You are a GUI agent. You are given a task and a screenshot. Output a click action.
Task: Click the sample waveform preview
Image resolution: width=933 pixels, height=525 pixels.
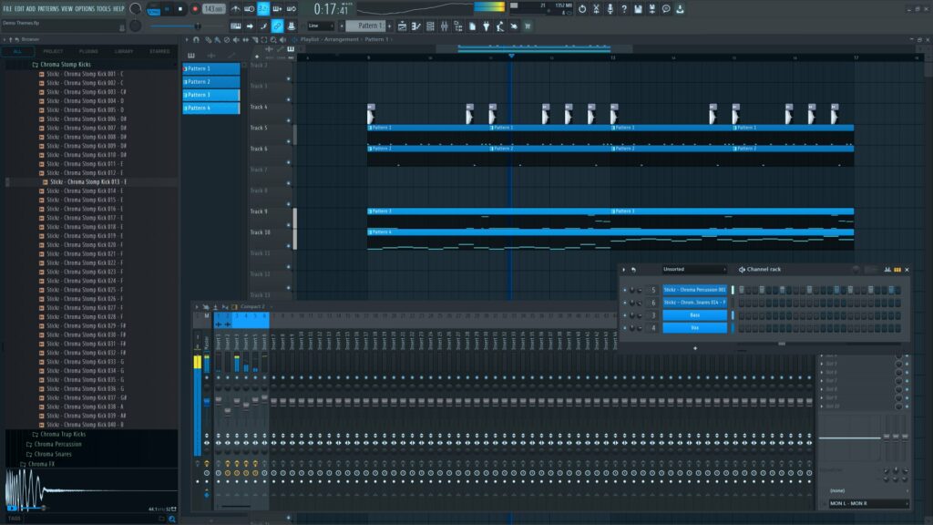coord(91,489)
